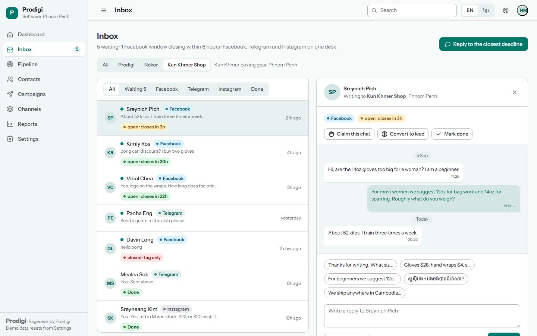Viewport: 537px width, 336px height.
Task: Focus the Search field
Action: [412, 10]
